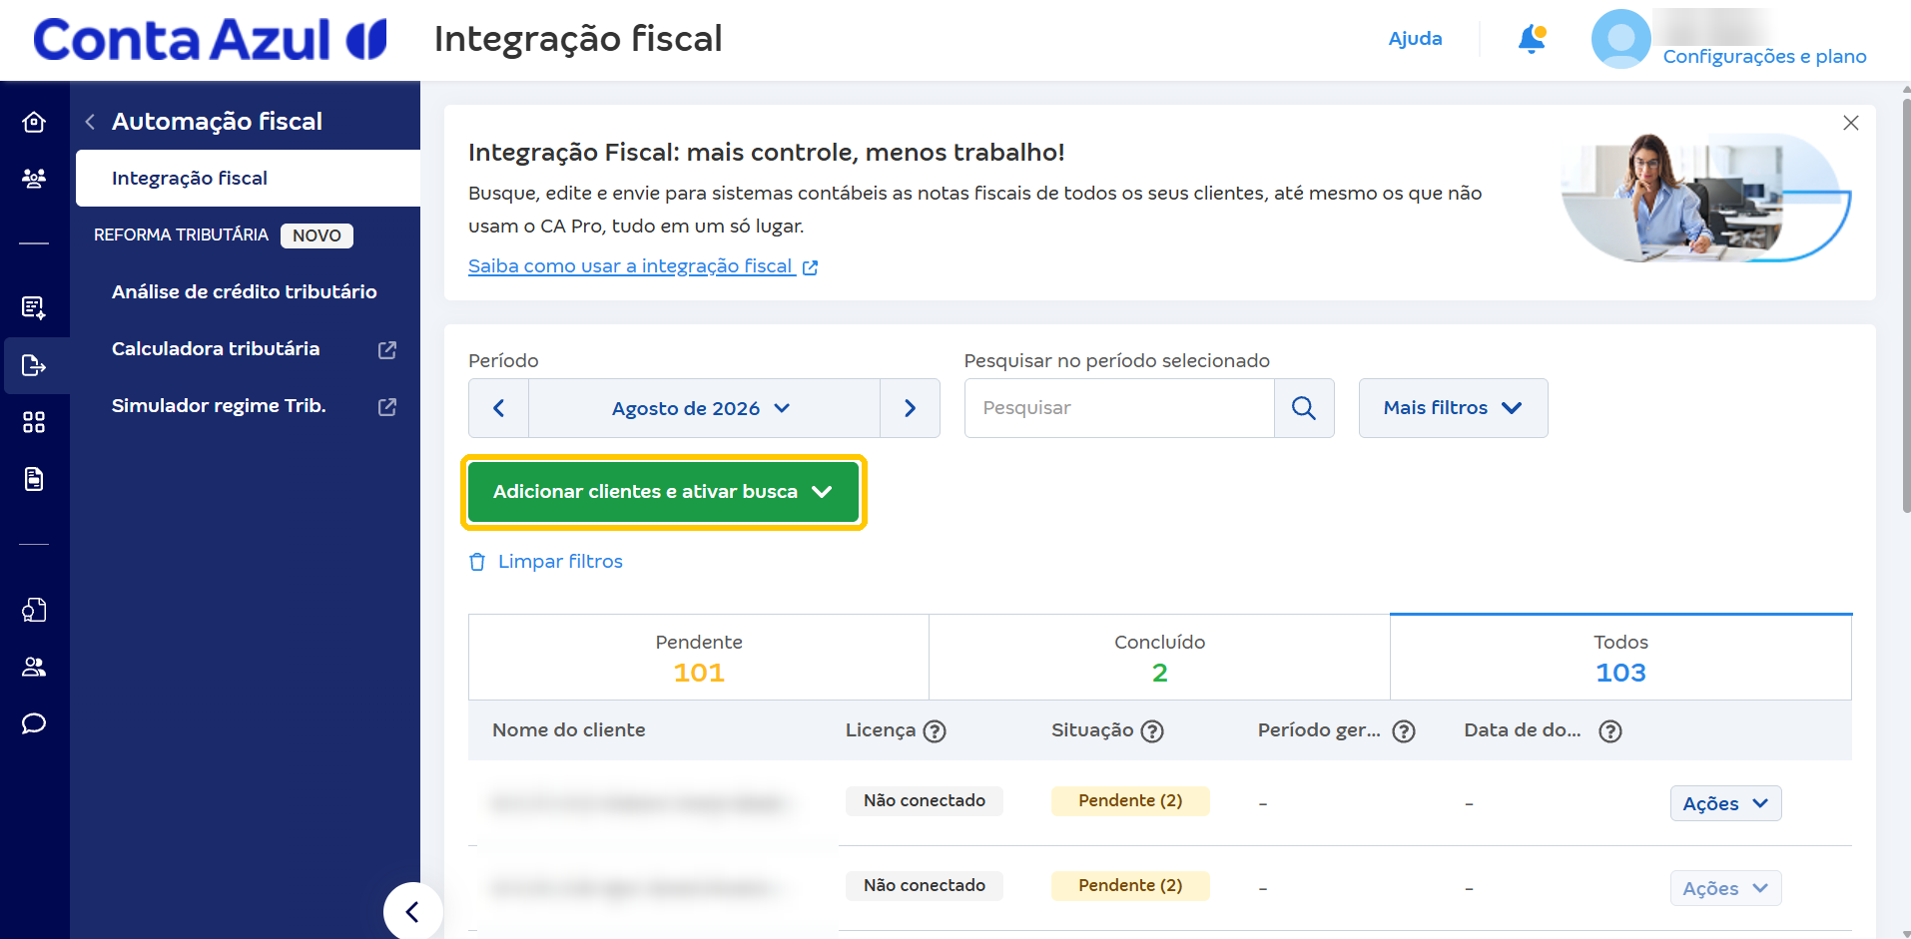This screenshot has height=939, width=1911.
Task: Open Análise de crédito tributário
Action: (245, 292)
